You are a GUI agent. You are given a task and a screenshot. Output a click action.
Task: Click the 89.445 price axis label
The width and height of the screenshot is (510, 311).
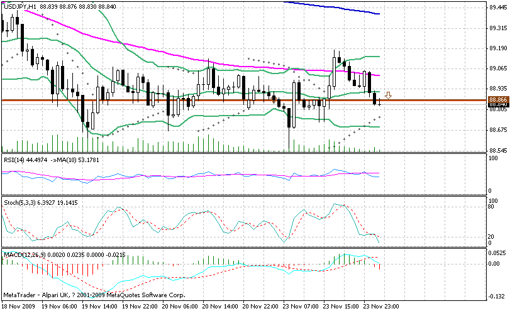[498, 8]
